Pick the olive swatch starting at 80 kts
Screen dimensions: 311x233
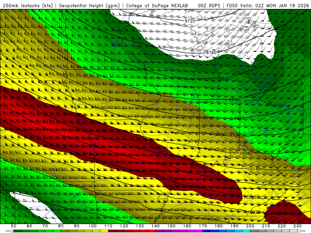click(65, 231)
